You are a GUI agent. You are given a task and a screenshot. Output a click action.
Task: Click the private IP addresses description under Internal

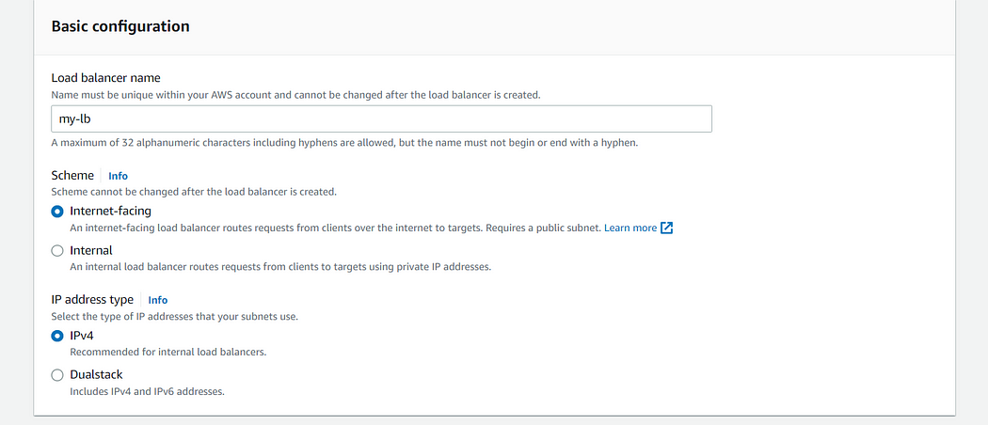pos(279,266)
